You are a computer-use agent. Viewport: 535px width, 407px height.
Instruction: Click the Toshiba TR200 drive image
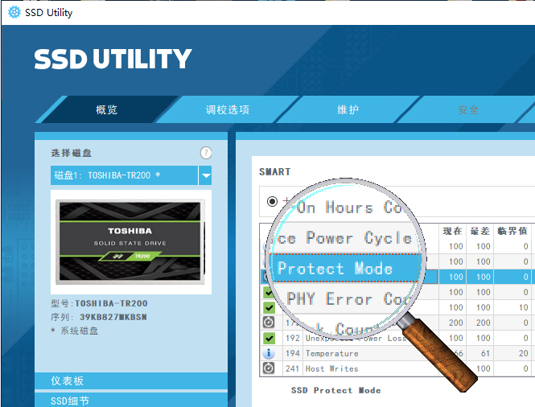point(131,242)
